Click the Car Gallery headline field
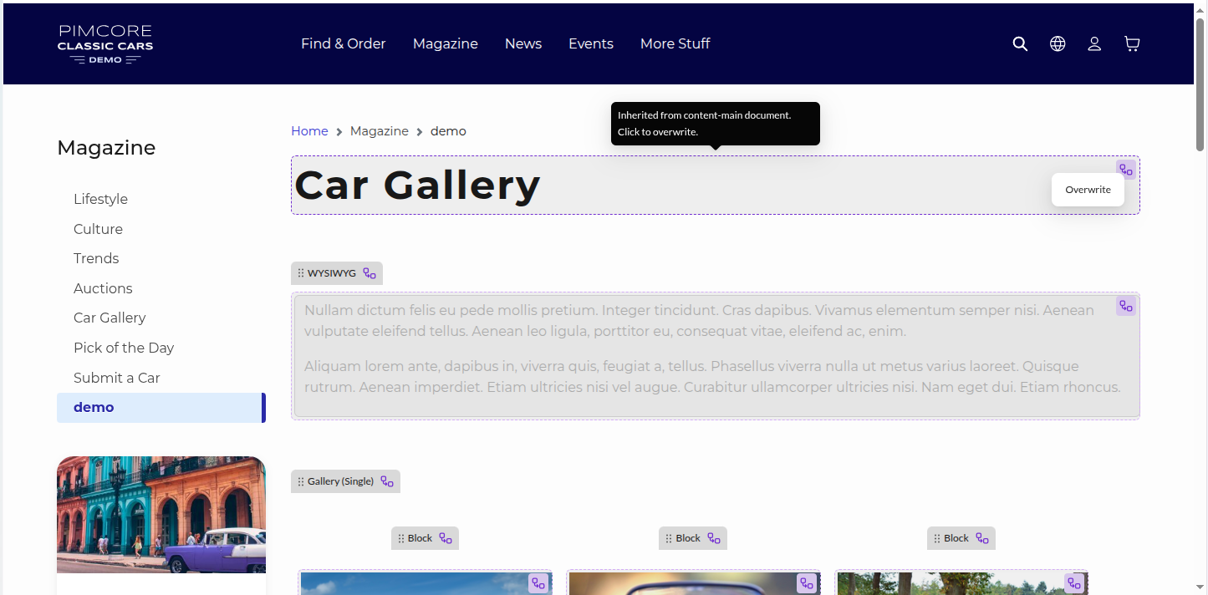The width and height of the screenshot is (1208, 595). pos(716,186)
